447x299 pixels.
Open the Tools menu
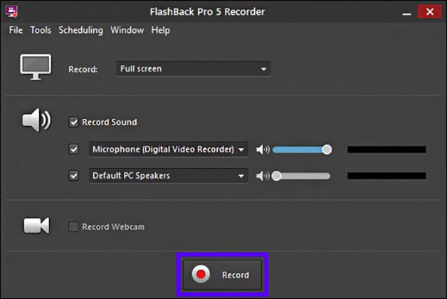click(41, 30)
